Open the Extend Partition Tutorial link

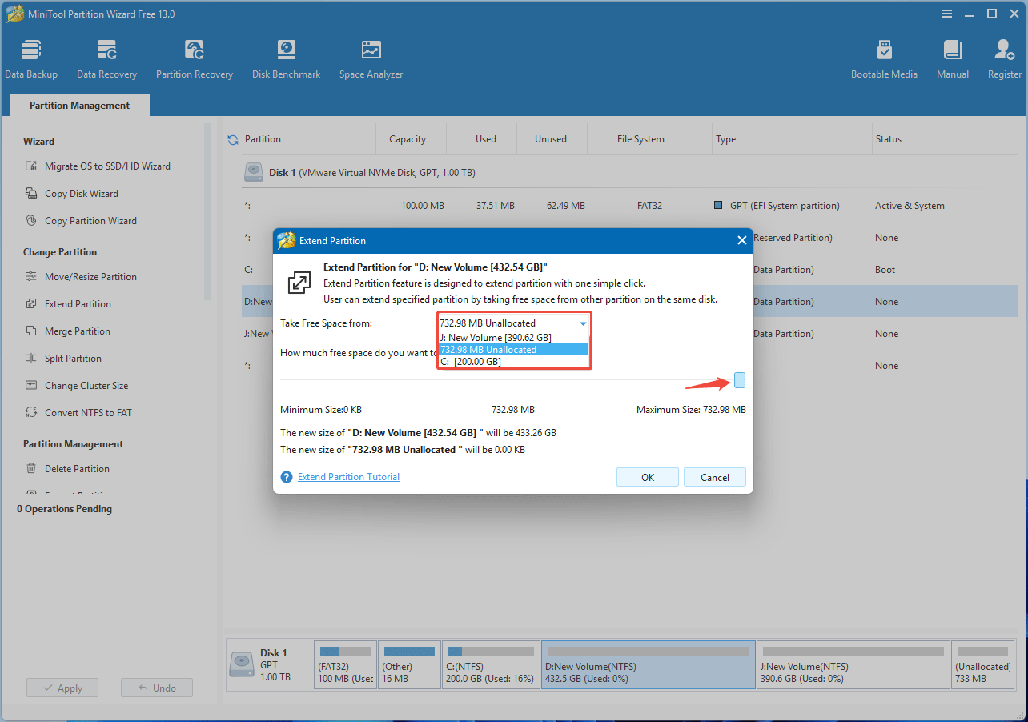tap(347, 476)
